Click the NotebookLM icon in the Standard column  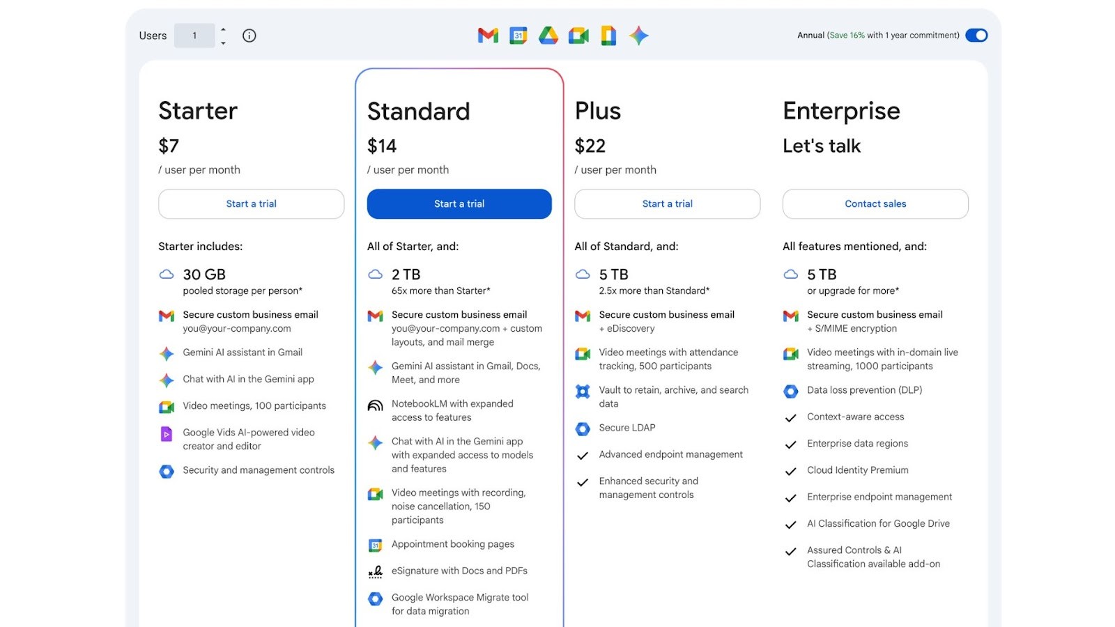click(375, 405)
